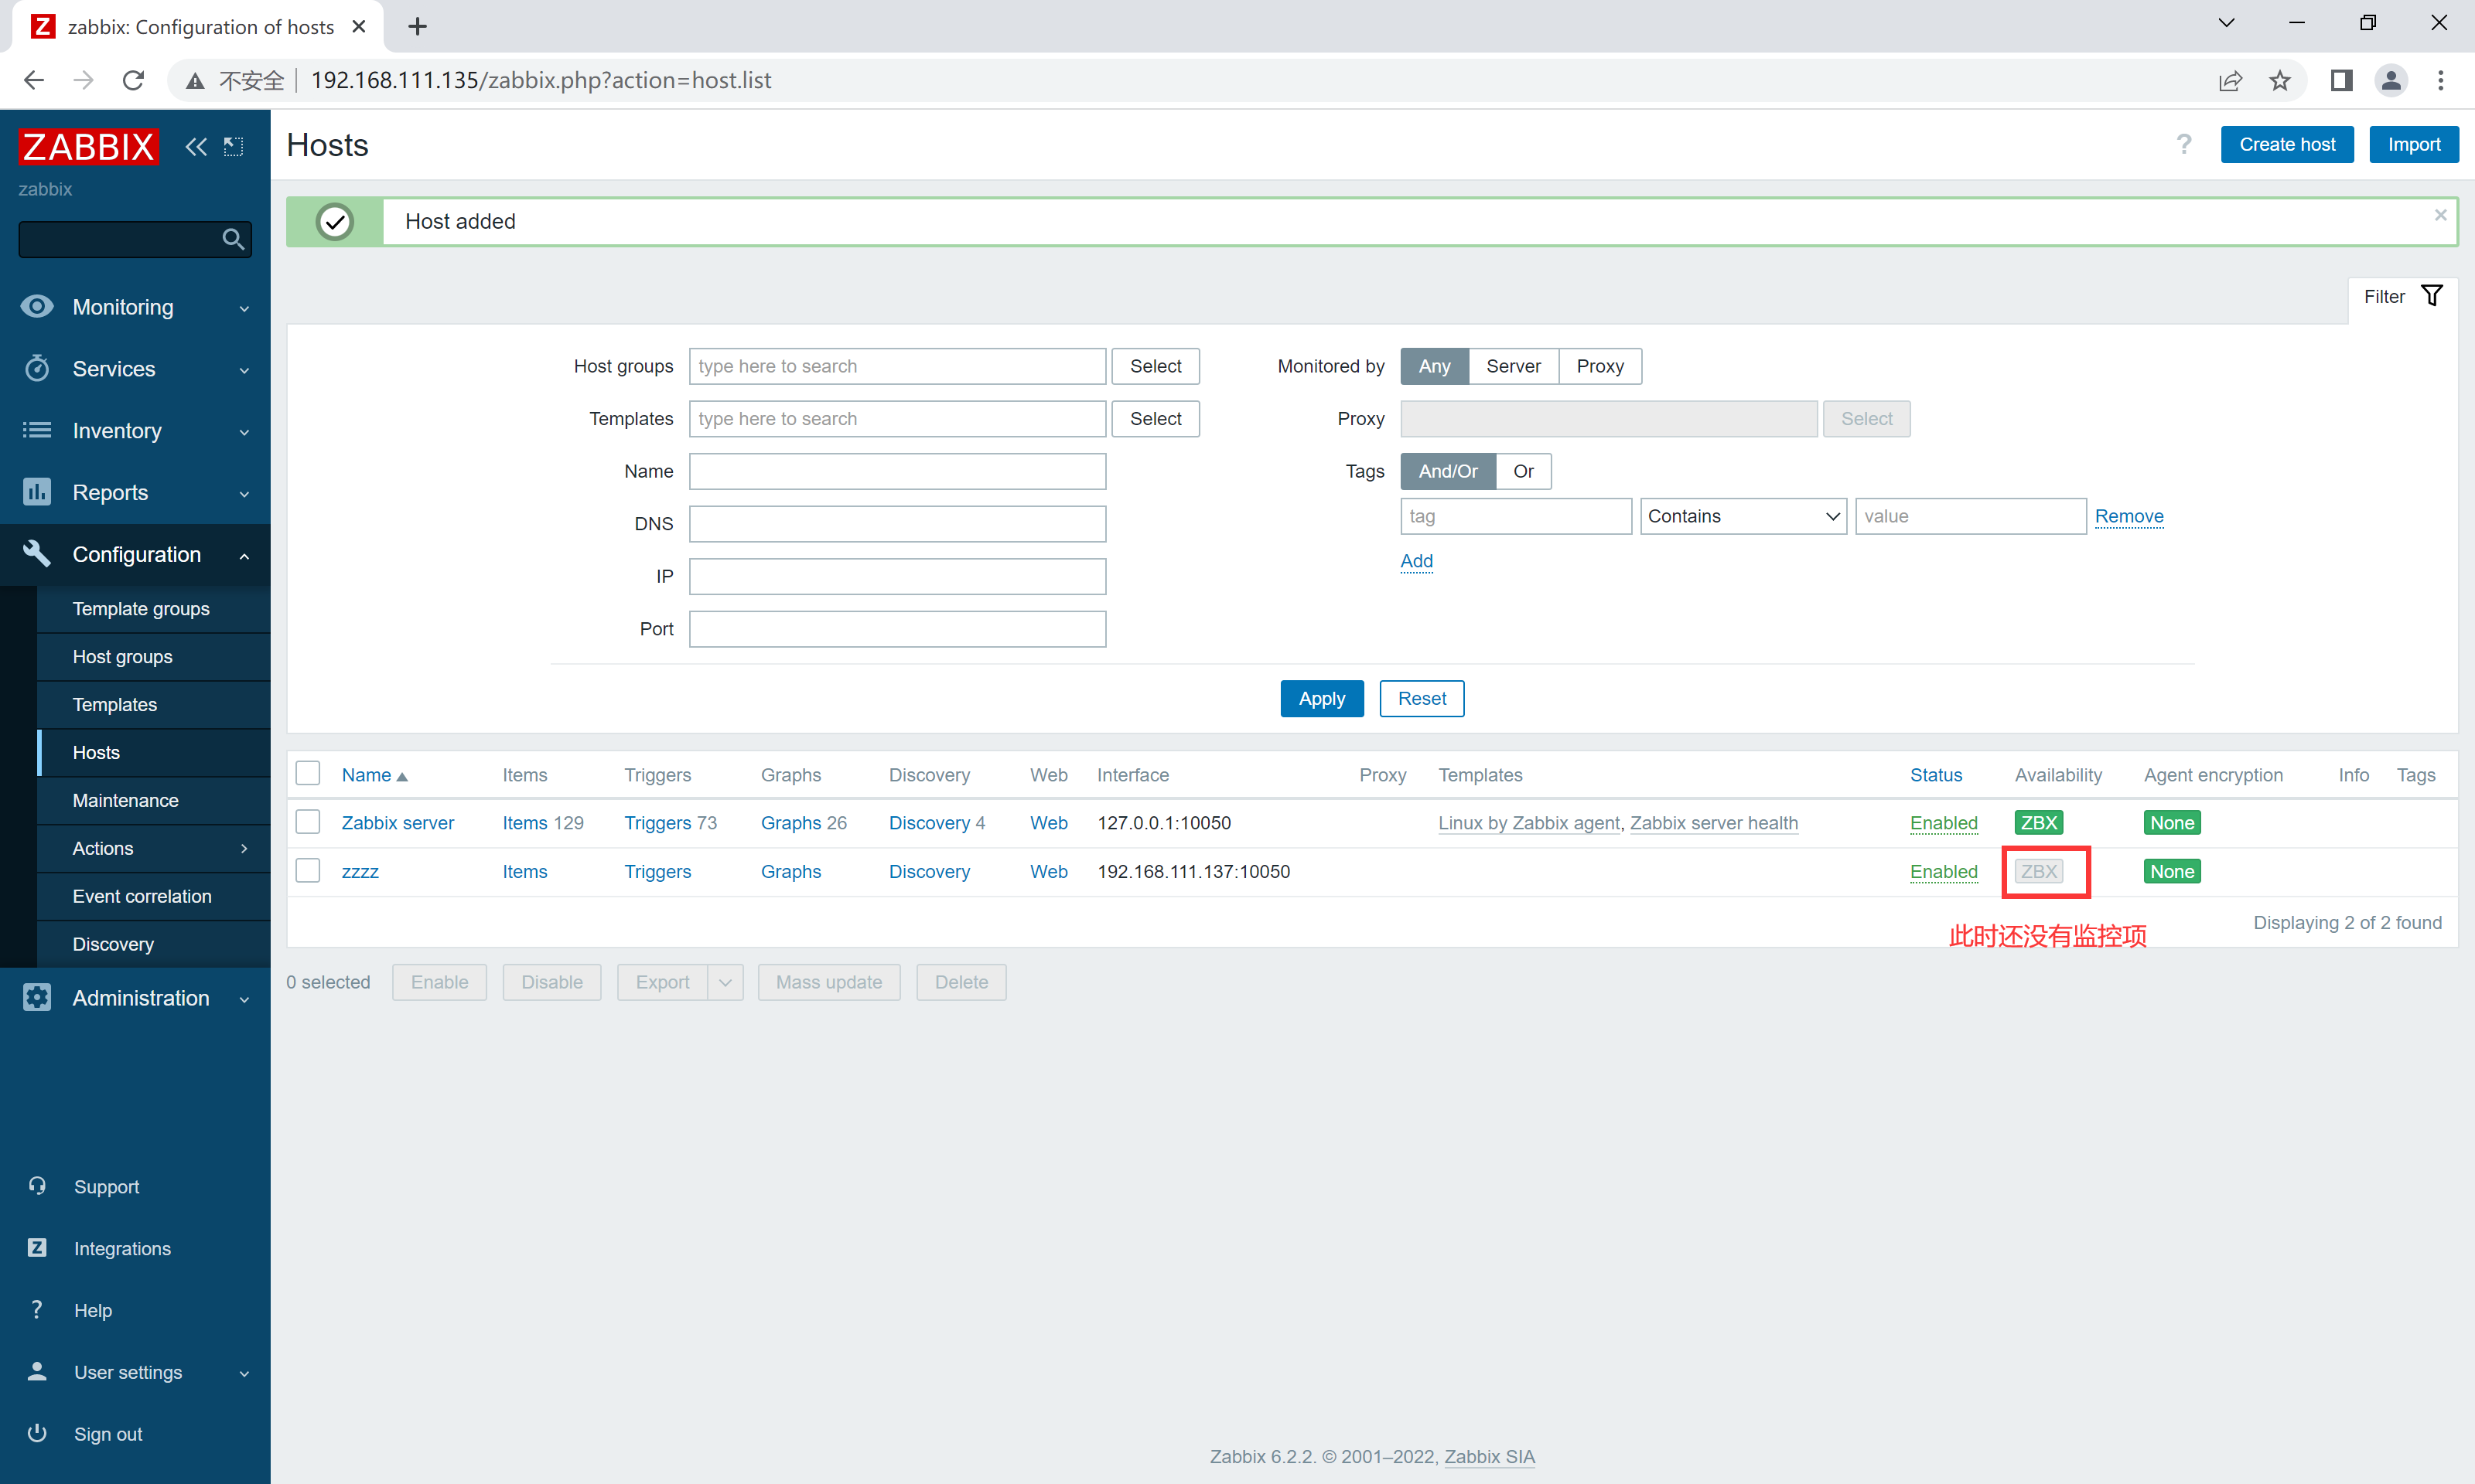
Task: Set Monitored by to Server
Action: click(x=1513, y=366)
